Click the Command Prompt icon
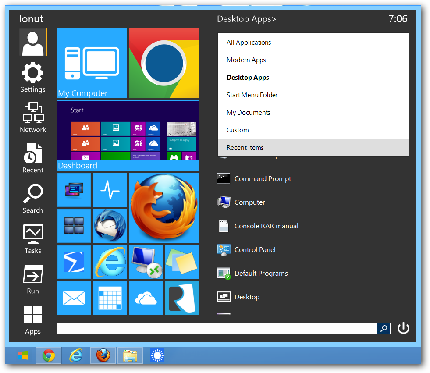Image resolution: width=430 pixels, height=373 pixels. click(224, 178)
